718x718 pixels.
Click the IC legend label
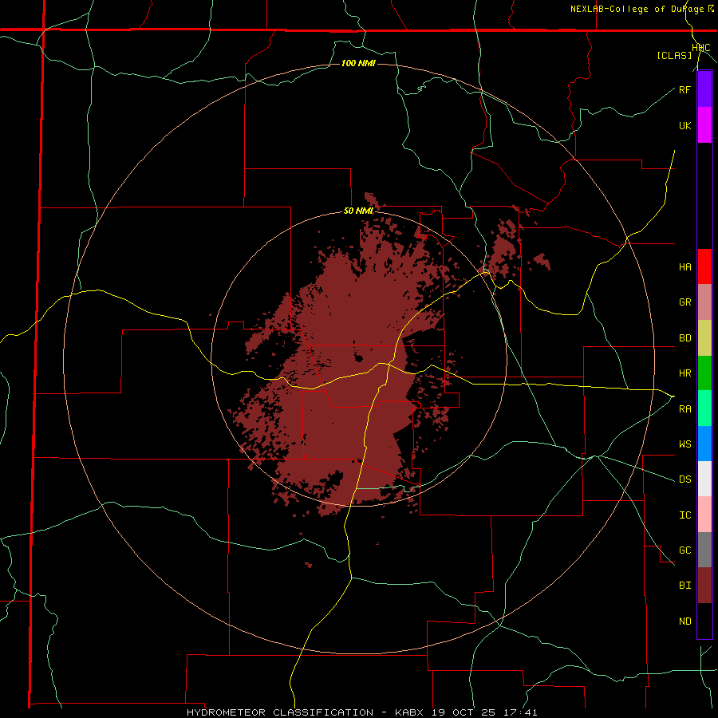click(x=684, y=515)
